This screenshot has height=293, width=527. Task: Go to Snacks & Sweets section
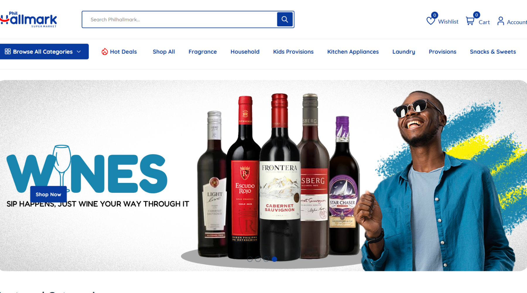pos(493,52)
